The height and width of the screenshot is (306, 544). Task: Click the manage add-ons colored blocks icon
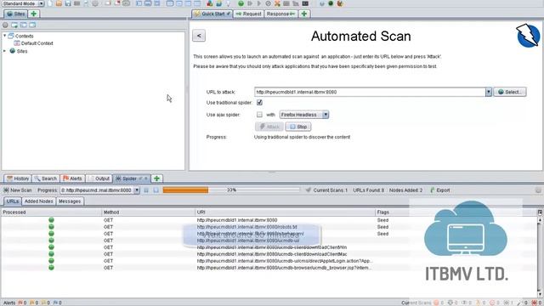pyautogui.click(x=210, y=3)
